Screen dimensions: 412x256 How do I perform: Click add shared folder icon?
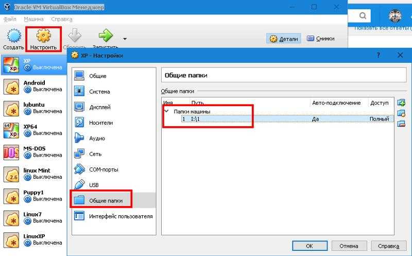coord(401,103)
